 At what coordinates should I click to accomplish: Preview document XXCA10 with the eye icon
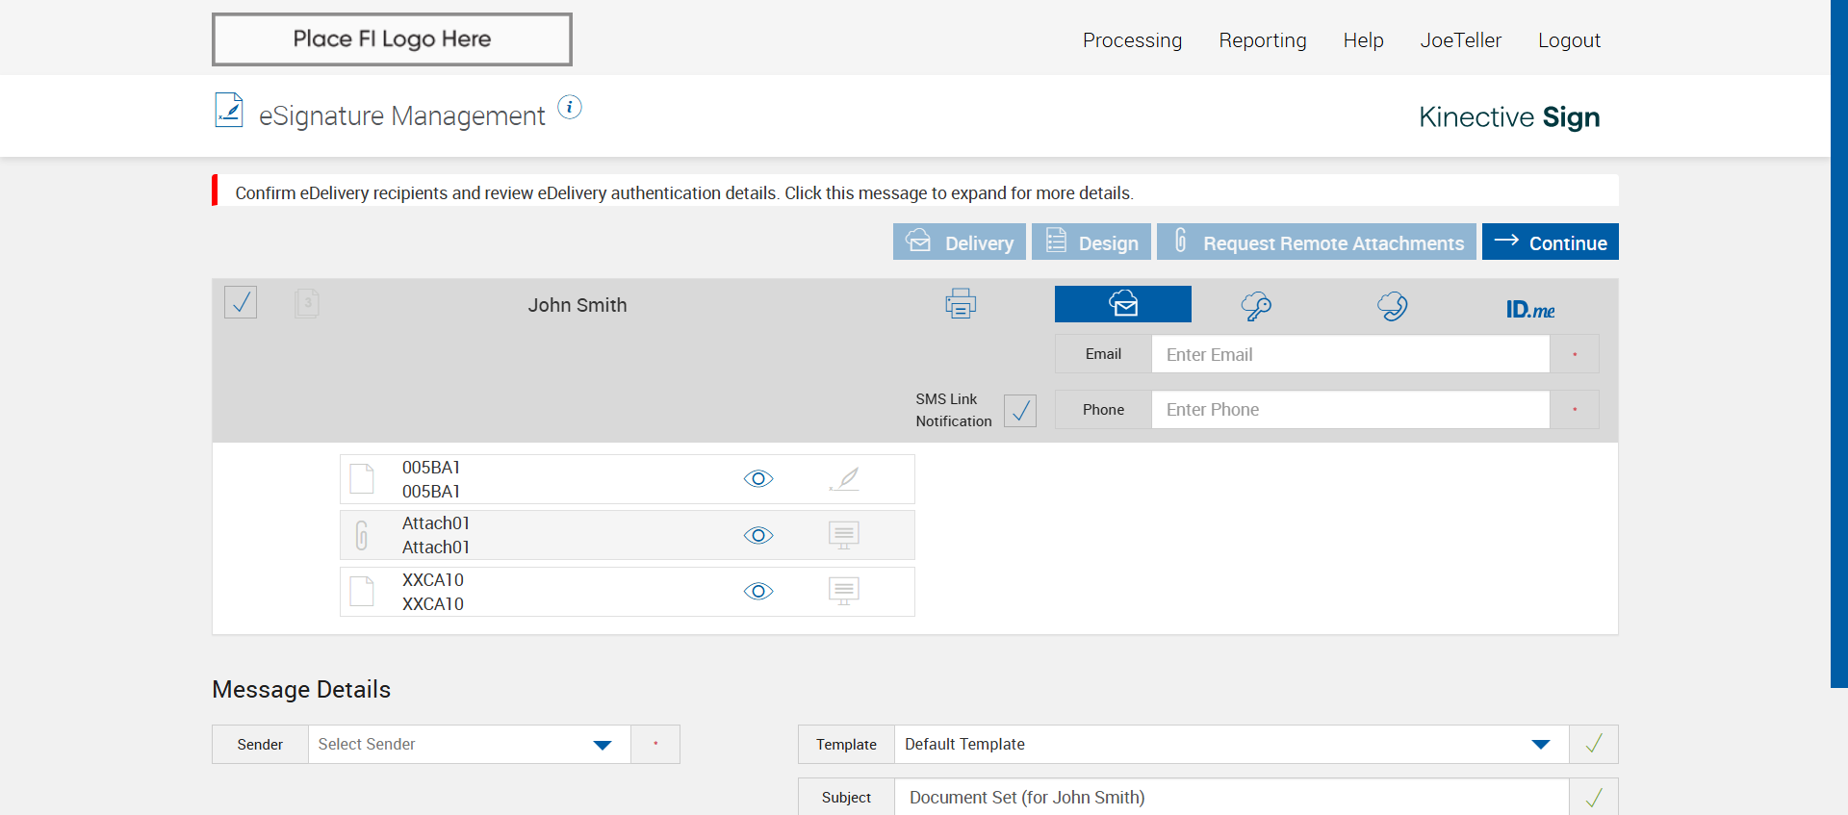[758, 591]
